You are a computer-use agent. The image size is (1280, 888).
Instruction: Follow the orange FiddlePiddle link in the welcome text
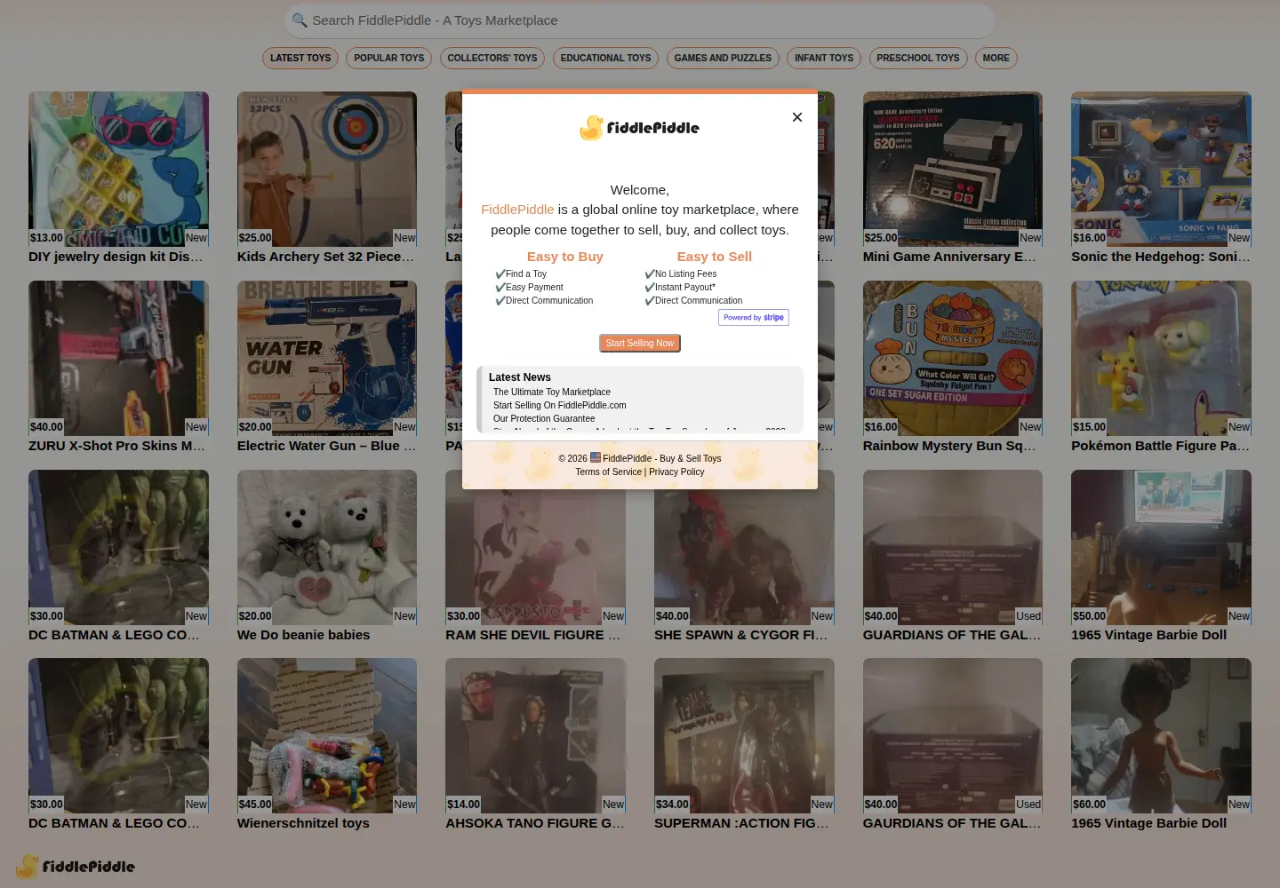(517, 210)
